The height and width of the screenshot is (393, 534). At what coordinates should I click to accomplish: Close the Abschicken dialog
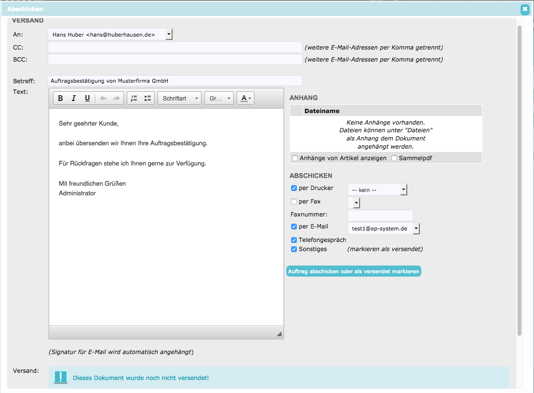pos(525,9)
